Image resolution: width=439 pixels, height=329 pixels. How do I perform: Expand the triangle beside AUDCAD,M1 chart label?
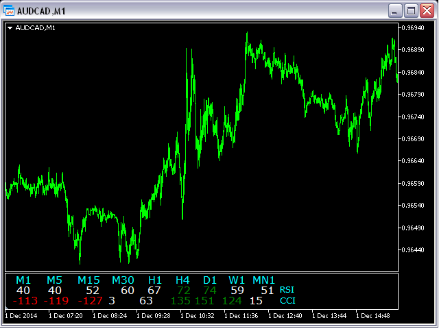pos(10,28)
